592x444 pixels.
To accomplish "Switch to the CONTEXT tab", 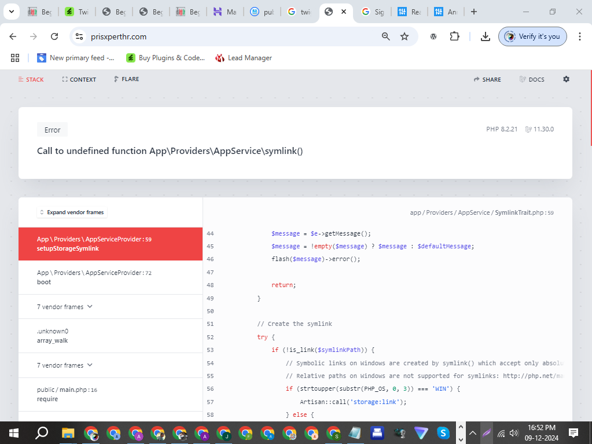I will tap(79, 79).
